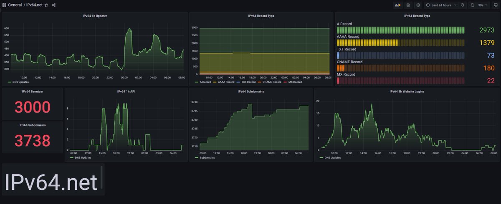Click the TXT Record label in bar gauge
The width and height of the screenshot is (501, 204).
coord(347,49)
